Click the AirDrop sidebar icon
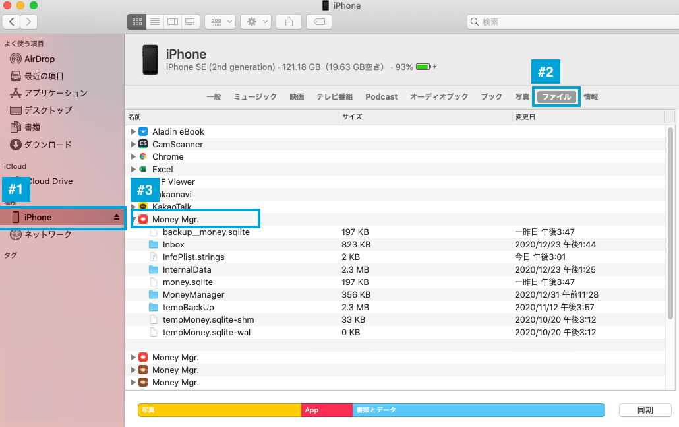 [x=16, y=59]
